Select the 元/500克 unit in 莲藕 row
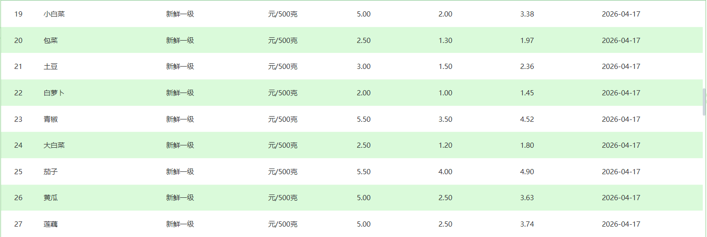The image size is (707, 237). (283, 224)
